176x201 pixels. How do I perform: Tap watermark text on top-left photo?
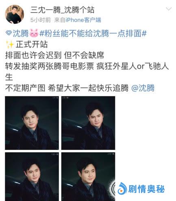(55, 98)
